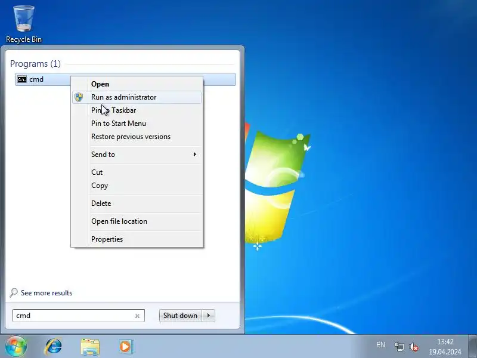Click the magnifier icon beside See more results
The image size is (477, 358).
[x=14, y=292]
